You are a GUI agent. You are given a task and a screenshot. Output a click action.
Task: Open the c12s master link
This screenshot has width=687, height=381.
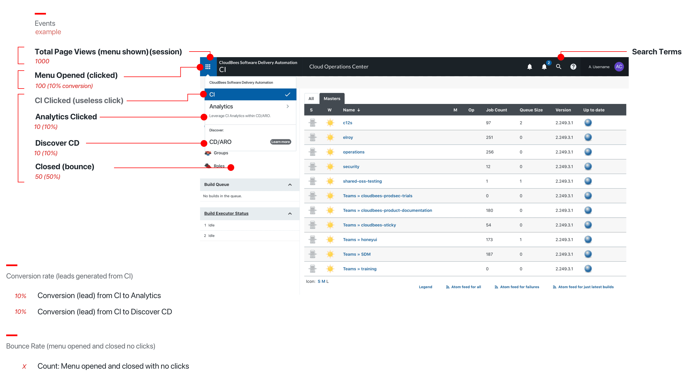347,123
